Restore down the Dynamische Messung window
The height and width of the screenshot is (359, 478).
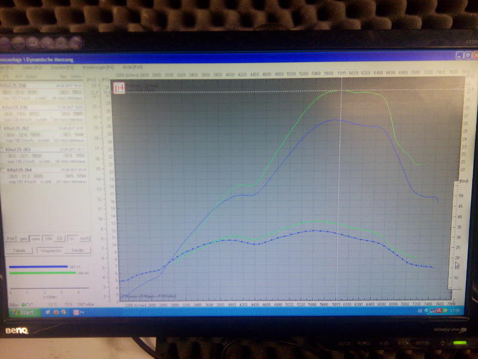coord(468,55)
